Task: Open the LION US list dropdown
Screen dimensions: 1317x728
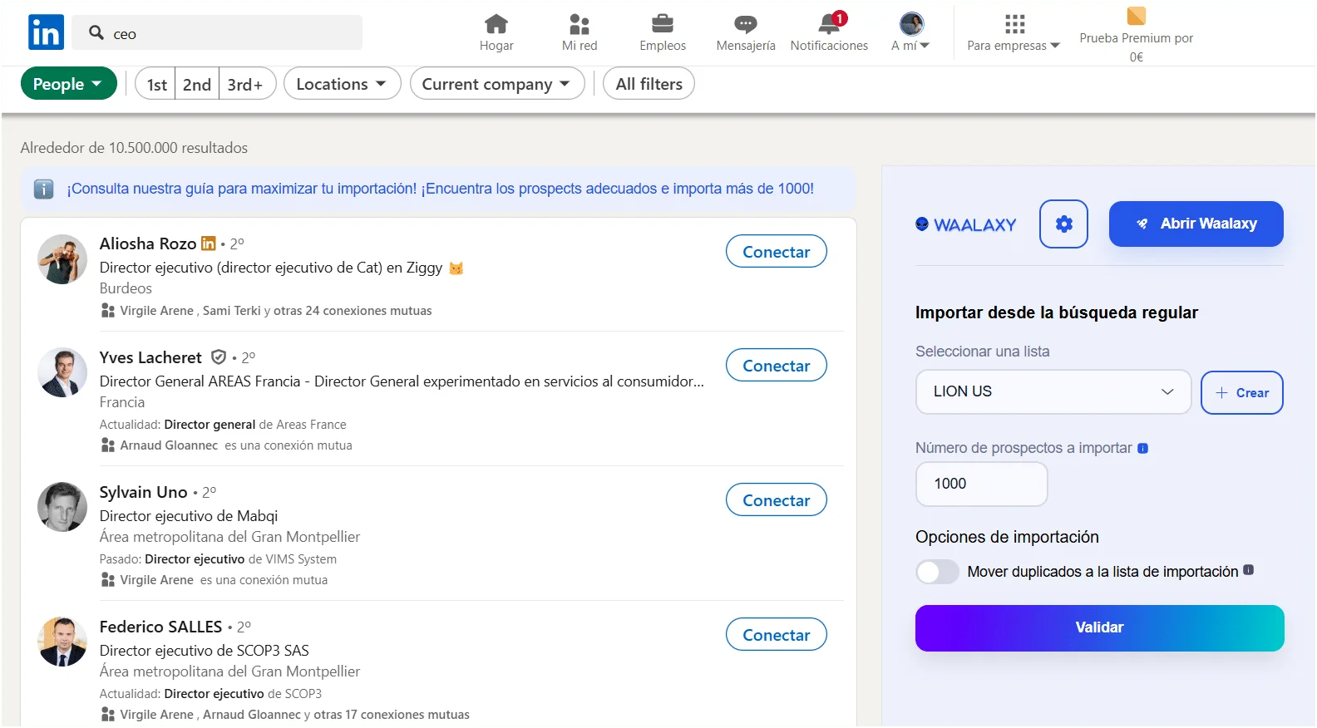Action: 1053,391
